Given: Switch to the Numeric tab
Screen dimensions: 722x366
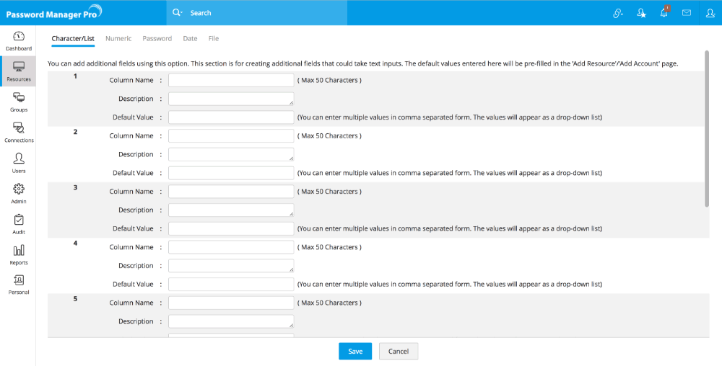Looking at the screenshot, I should click(118, 38).
